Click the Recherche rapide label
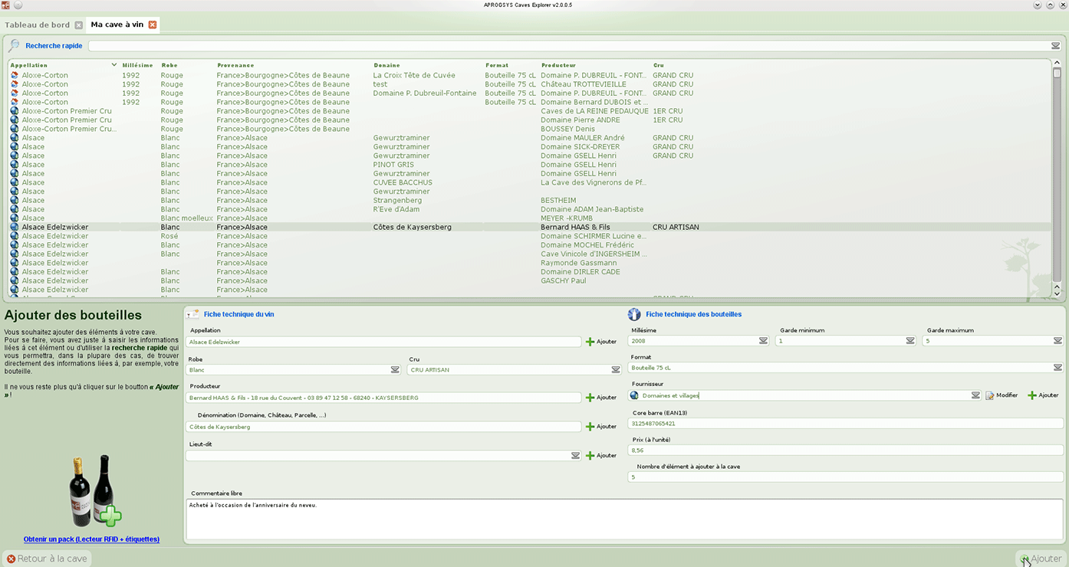The height and width of the screenshot is (567, 1069). point(54,46)
